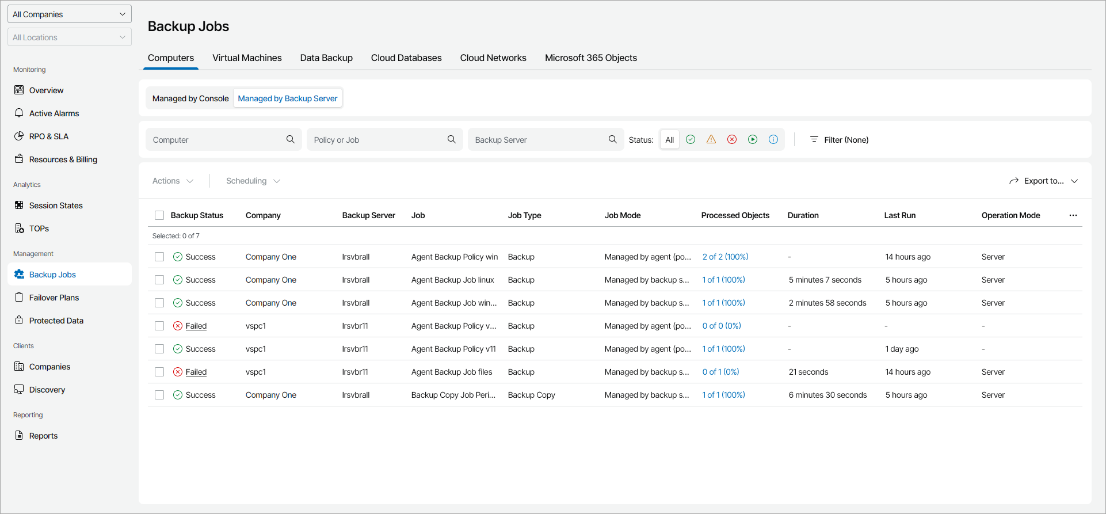
Task: Filter by Information status icon
Action: click(773, 139)
